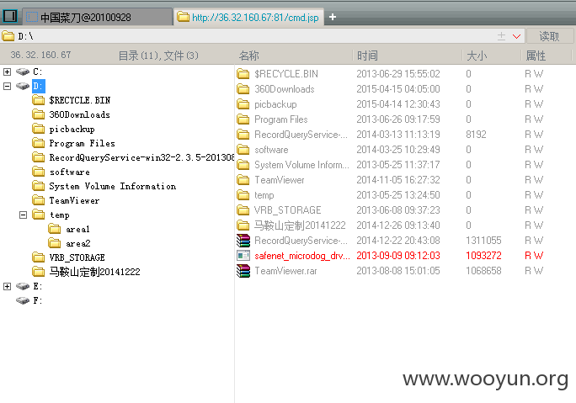Collapse the temp folder in tree
576x403 pixels.
[23, 215]
